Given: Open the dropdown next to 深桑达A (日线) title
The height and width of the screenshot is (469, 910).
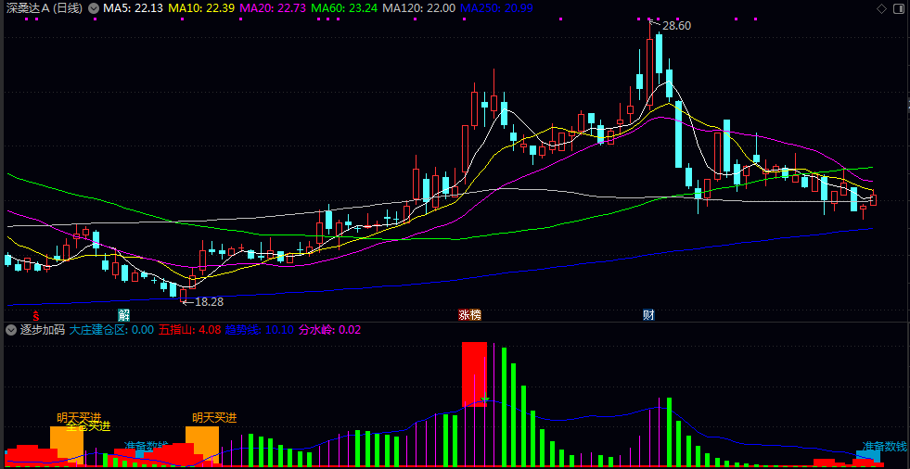Looking at the screenshot, I should pos(94,8).
